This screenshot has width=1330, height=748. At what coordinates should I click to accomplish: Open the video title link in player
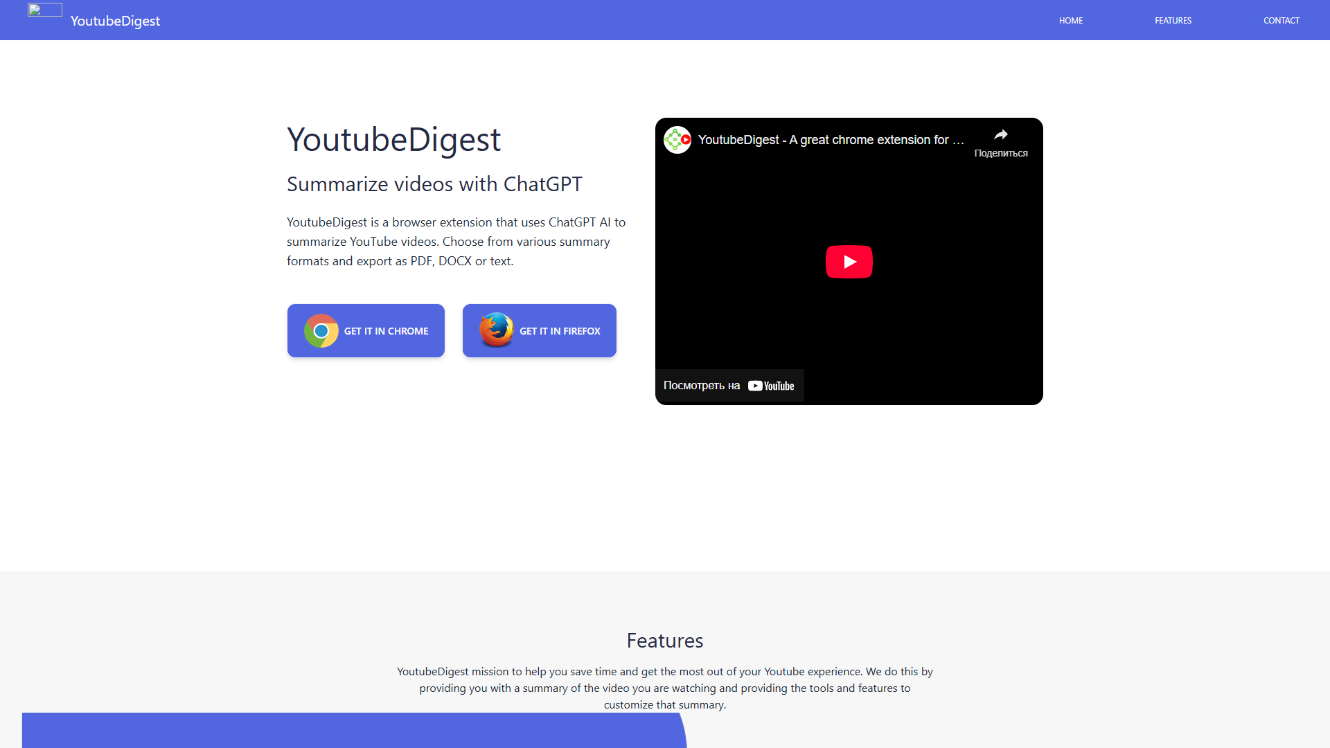tap(831, 140)
